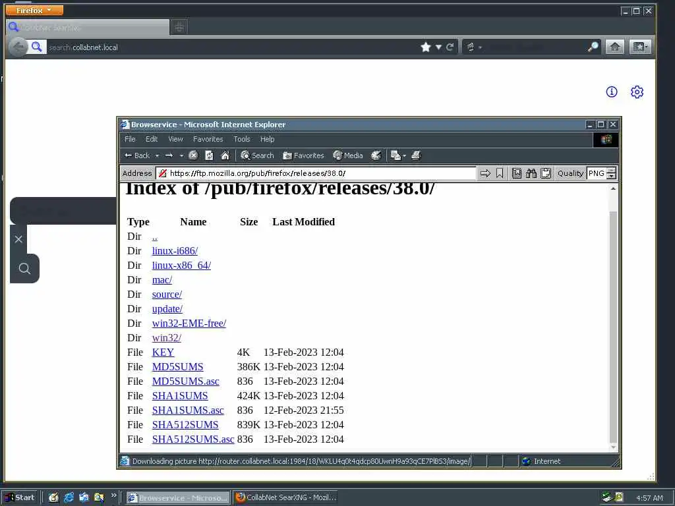Open the Help menu in Internet Explorer
The width and height of the screenshot is (675, 506).
point(268,139)
